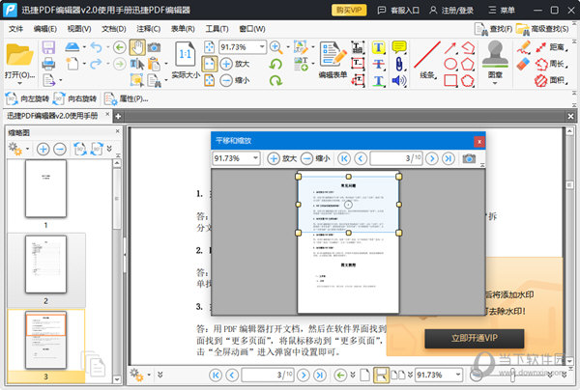Open the 文档(D) menu
580x390 pixels.
point(114,28)
